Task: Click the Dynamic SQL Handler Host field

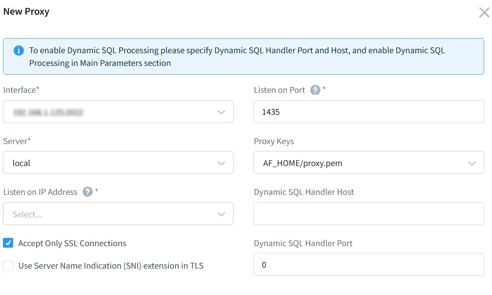Action: coord(369,214)
